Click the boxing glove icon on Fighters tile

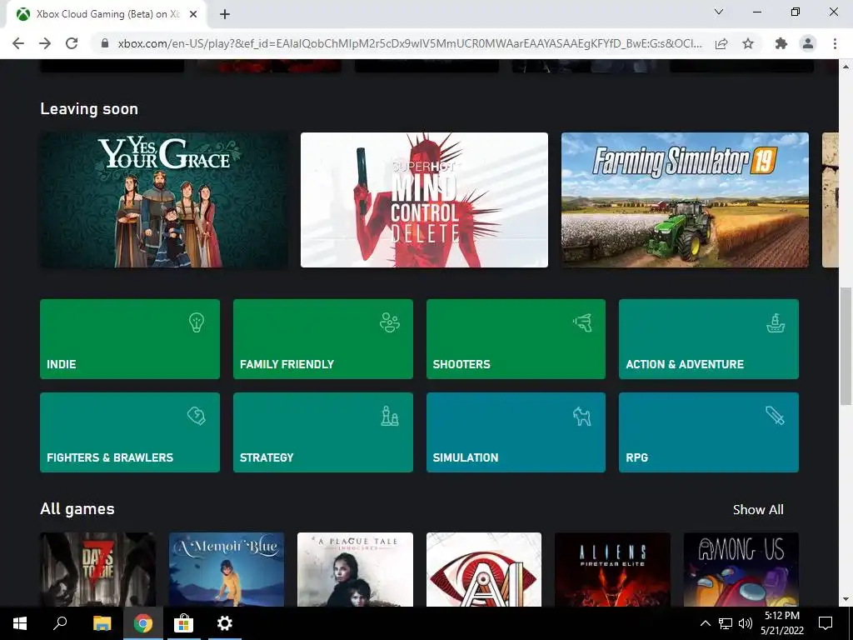pyautogui.click(x=197, y=416)
